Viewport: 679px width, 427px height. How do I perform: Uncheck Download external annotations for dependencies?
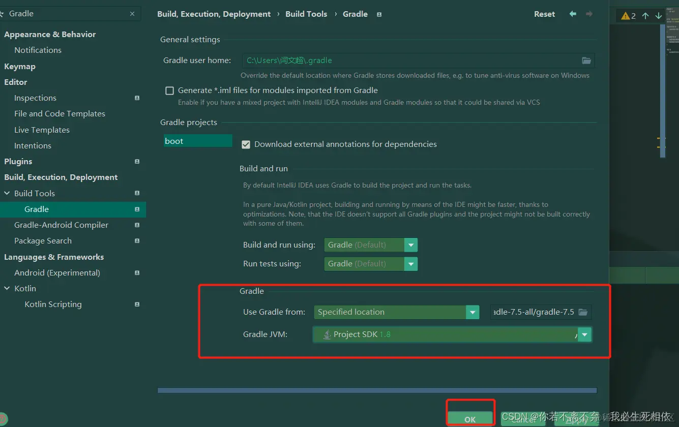pyautogui.click(x=246, y=144)
